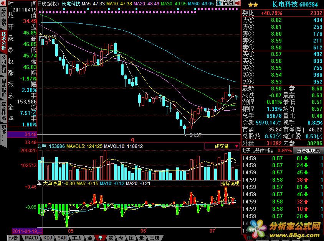Click the 07 month label on time axis
This screenshot has width=324, height=241.
[212, 231]
